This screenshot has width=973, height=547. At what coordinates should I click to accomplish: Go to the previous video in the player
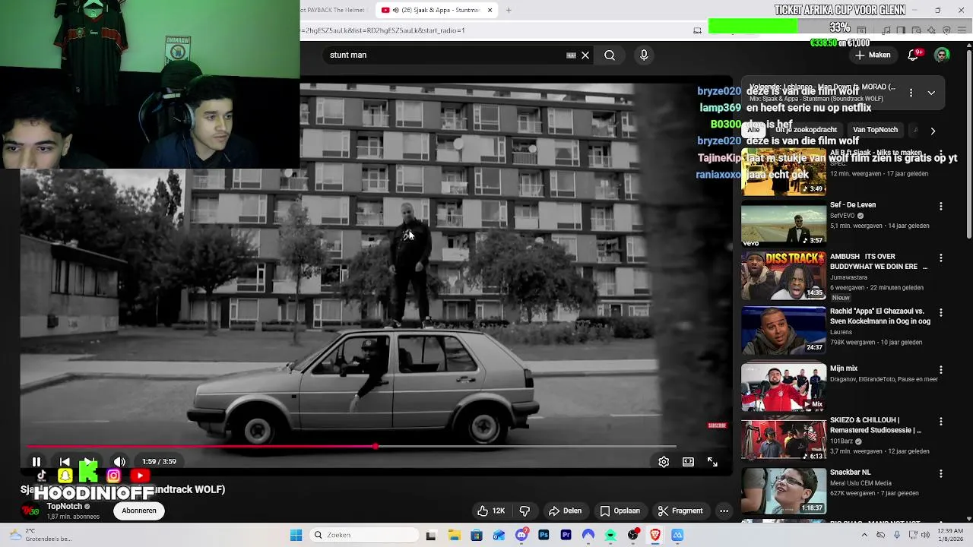click(x=65, y=462)
